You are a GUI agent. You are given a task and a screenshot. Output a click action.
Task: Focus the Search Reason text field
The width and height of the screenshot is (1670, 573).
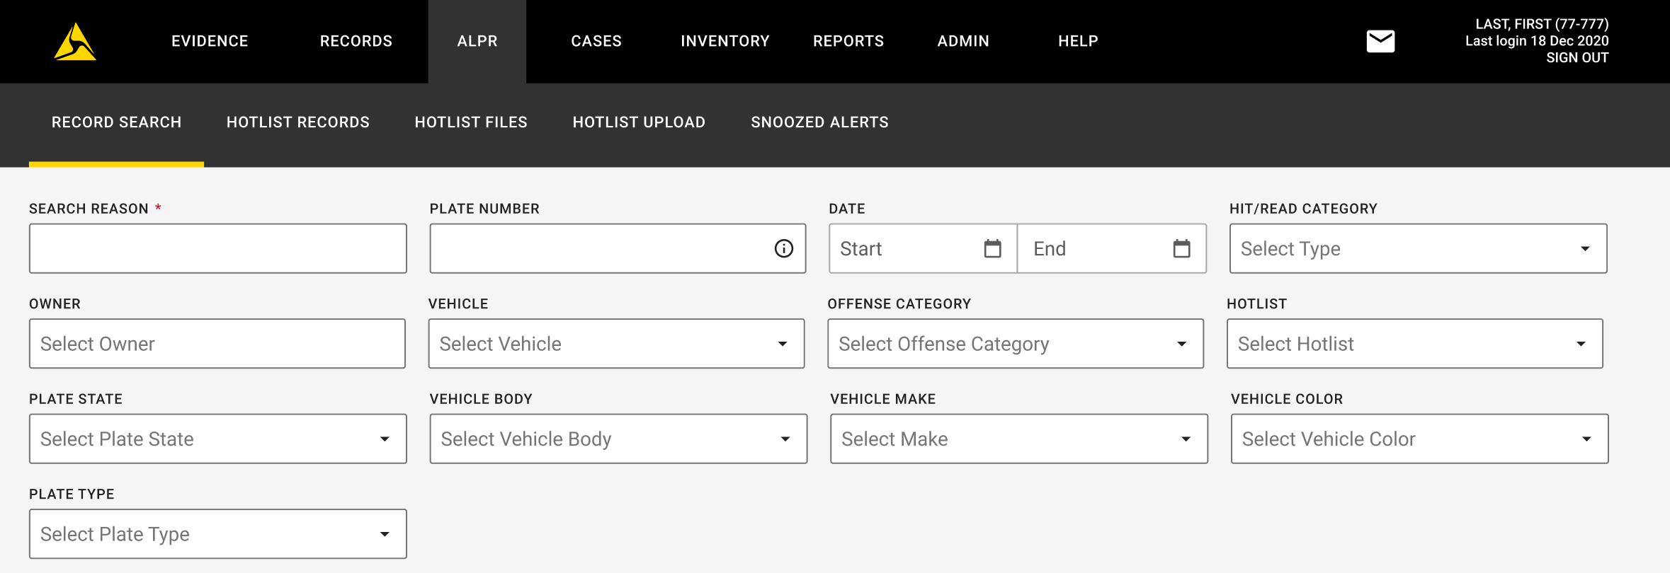217,248
